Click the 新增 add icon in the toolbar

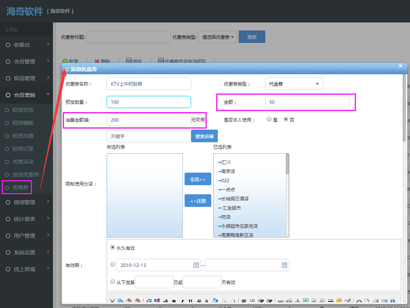pos(65,61)
